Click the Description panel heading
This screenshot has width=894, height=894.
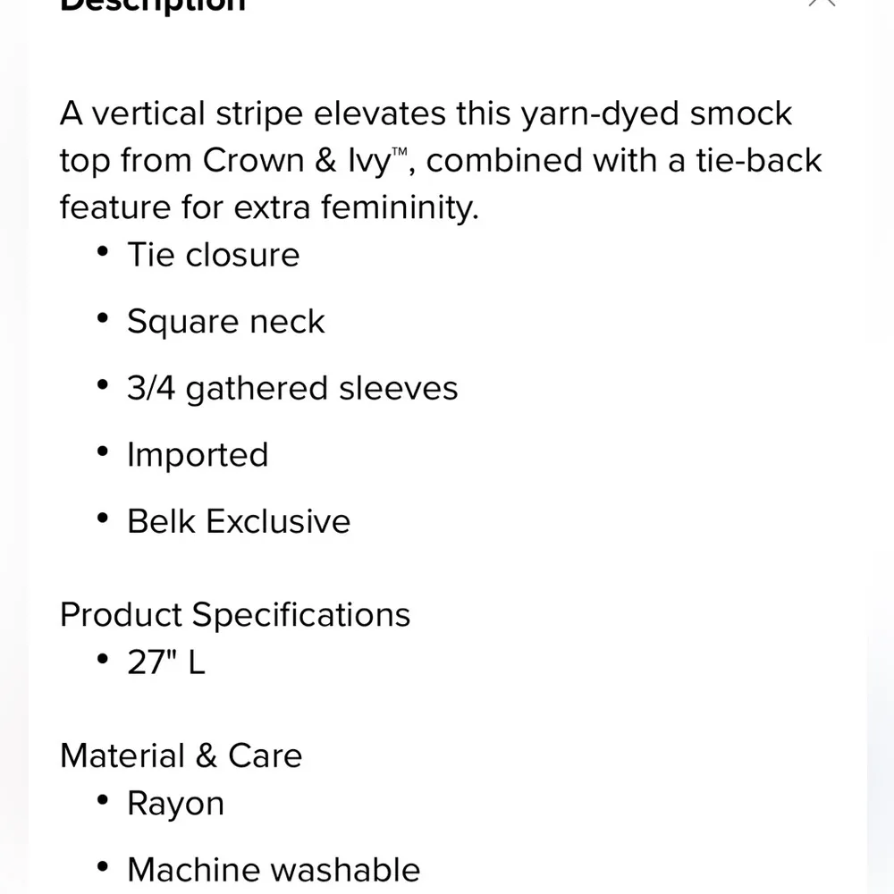pos(152,4)
